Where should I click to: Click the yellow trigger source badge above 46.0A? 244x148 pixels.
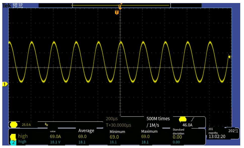[183, 119]
